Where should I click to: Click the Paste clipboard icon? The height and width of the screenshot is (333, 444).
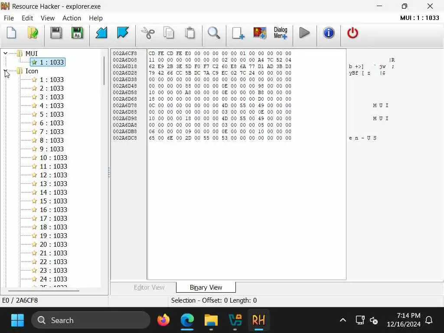coord(190,33)
